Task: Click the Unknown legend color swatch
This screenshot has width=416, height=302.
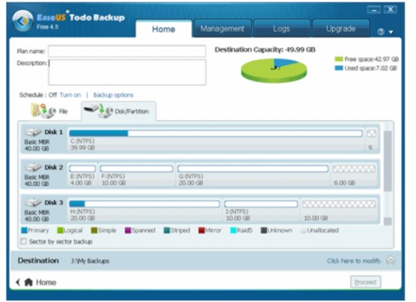Action: (x=263, y=230)
